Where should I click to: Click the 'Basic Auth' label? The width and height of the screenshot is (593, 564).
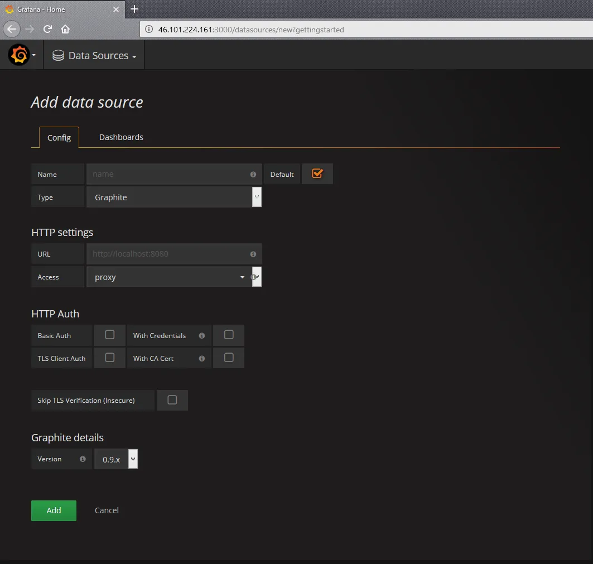[54, 335]
